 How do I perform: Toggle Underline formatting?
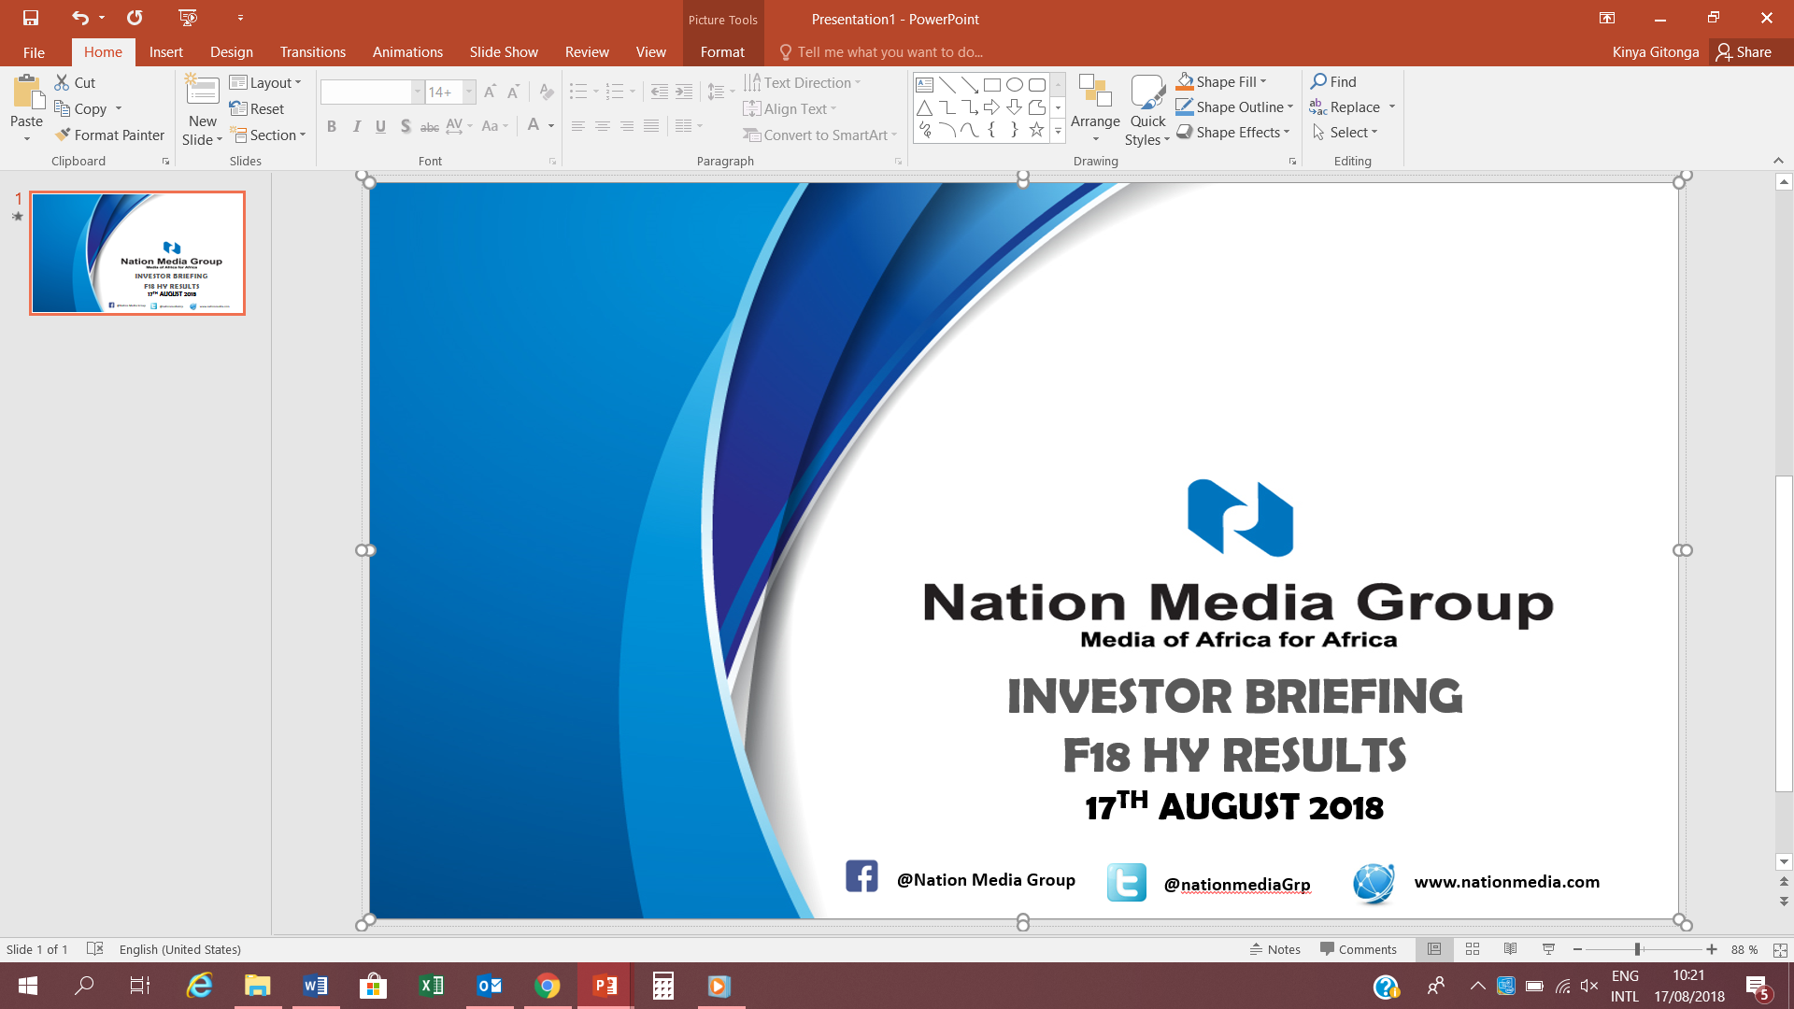coord(380,126)
